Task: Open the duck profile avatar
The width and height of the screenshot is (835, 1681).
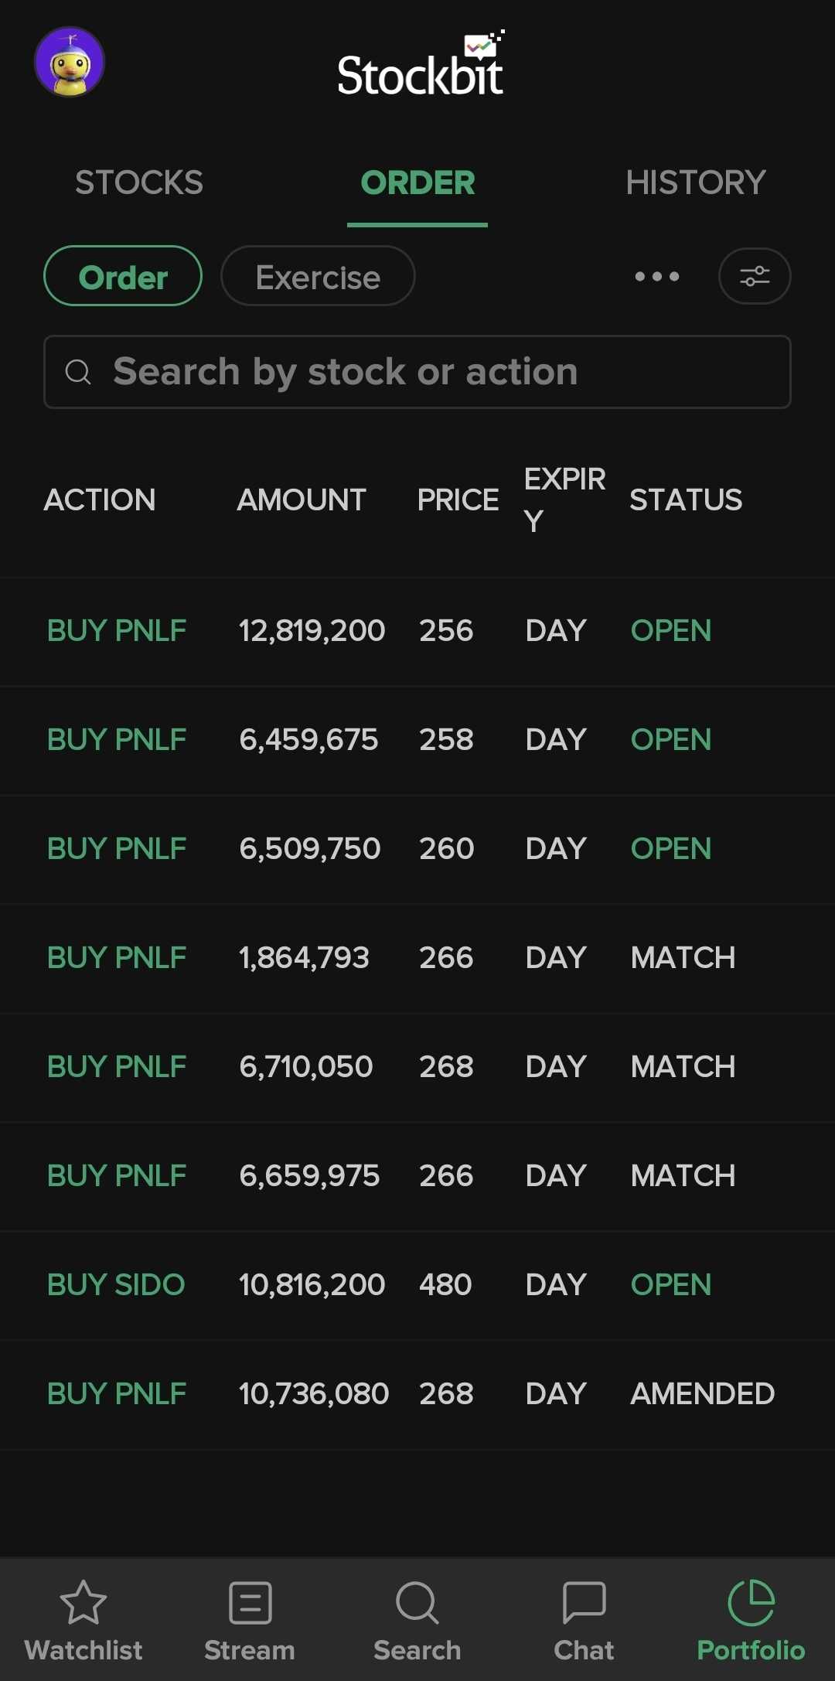Action: [x=70, y=63]
